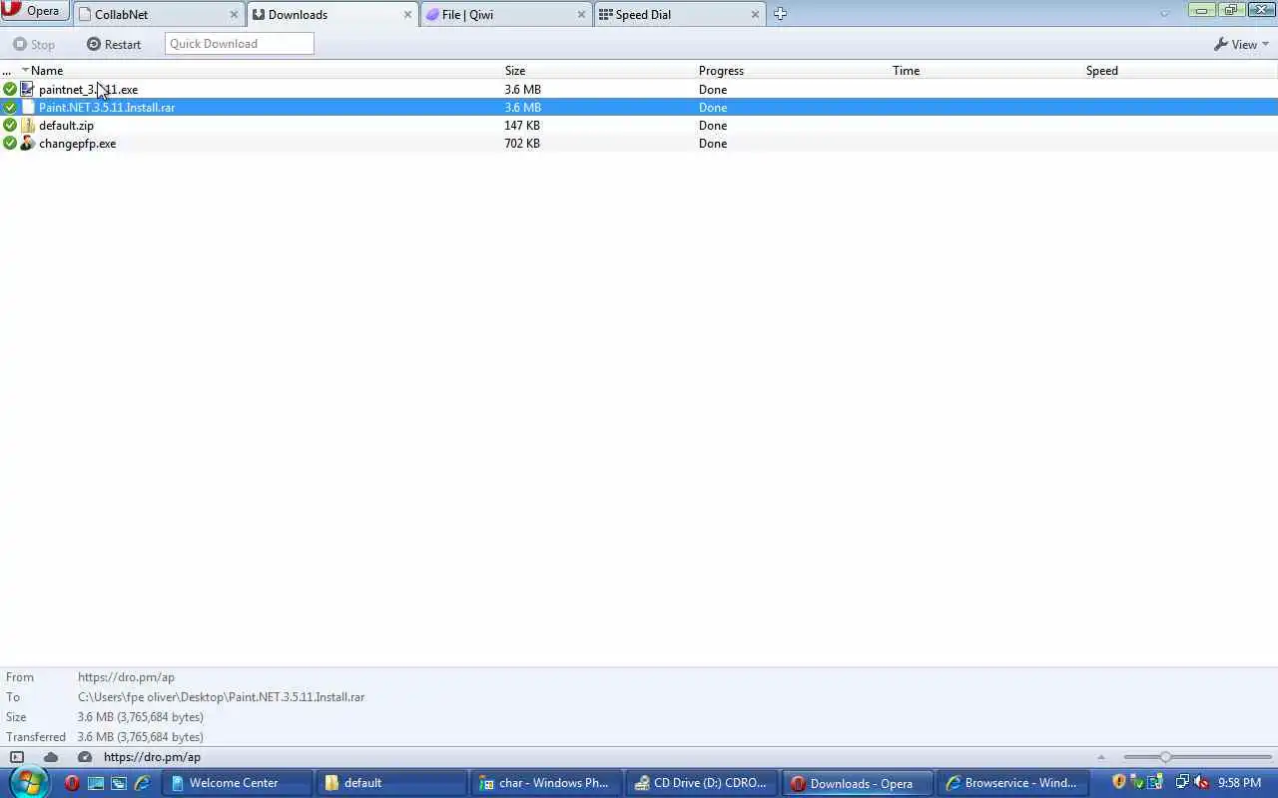Close the Downloads tab
The height and width of the screenshot is (798, 1278).
pyautogui.click(x=407, y=15)
